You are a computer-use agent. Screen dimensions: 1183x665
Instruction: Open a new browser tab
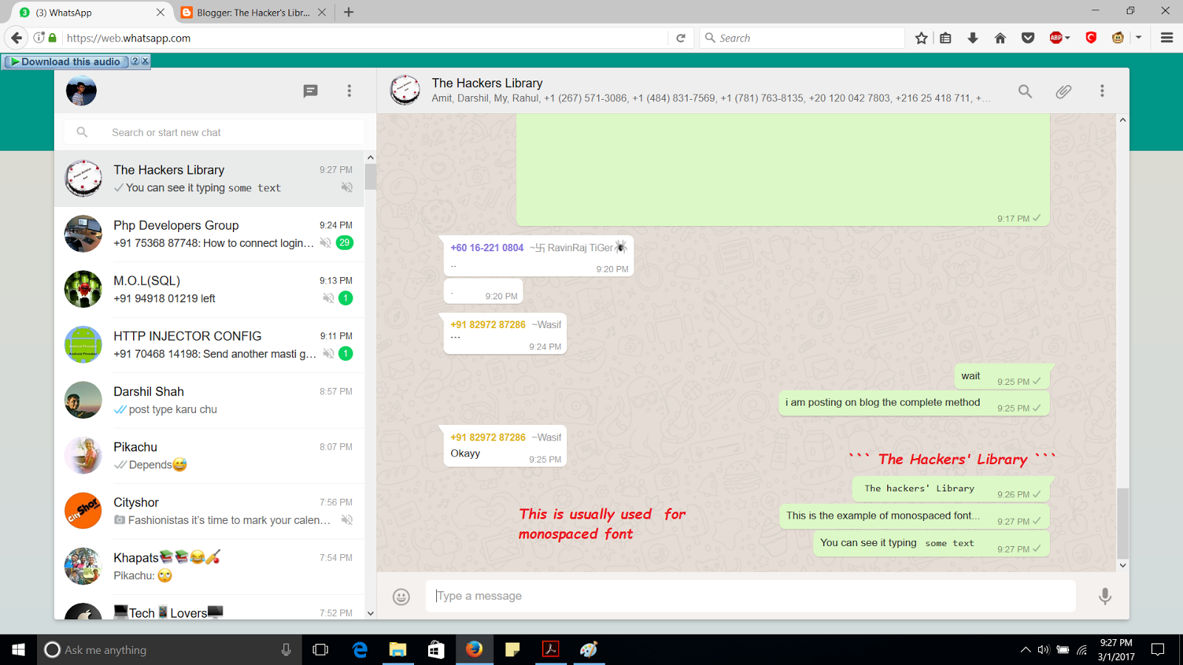pos(348,12)
